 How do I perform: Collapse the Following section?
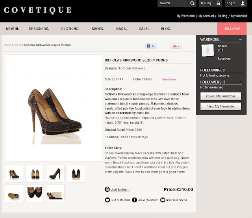[x=241, y=70]
